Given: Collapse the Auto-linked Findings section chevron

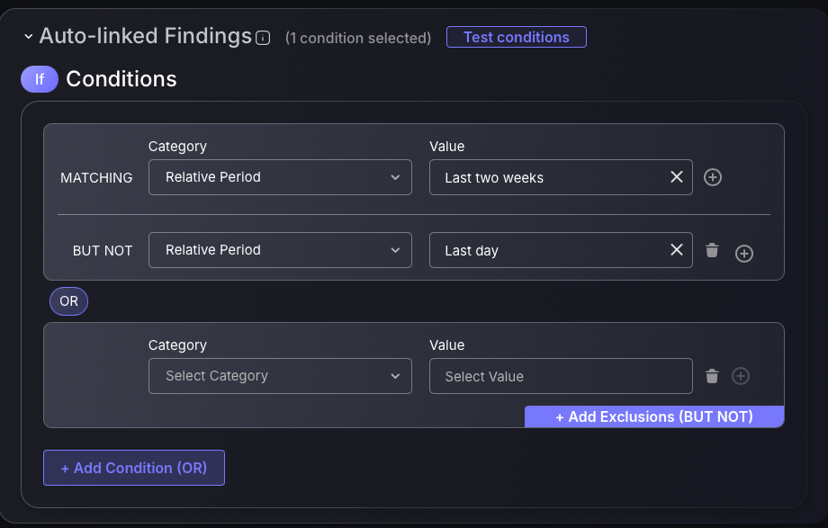Looking at the screenshot, I should [x=29, y=37].
